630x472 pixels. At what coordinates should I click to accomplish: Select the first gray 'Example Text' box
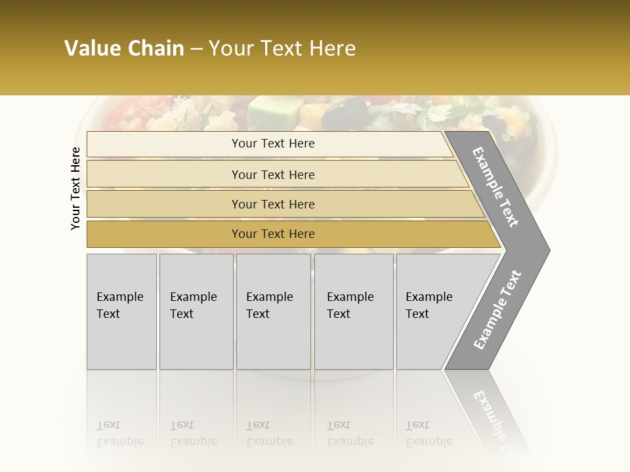click(x=122, y=311)
